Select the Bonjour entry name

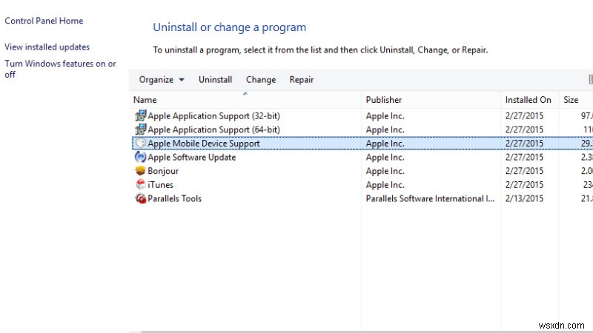point(163,171)
